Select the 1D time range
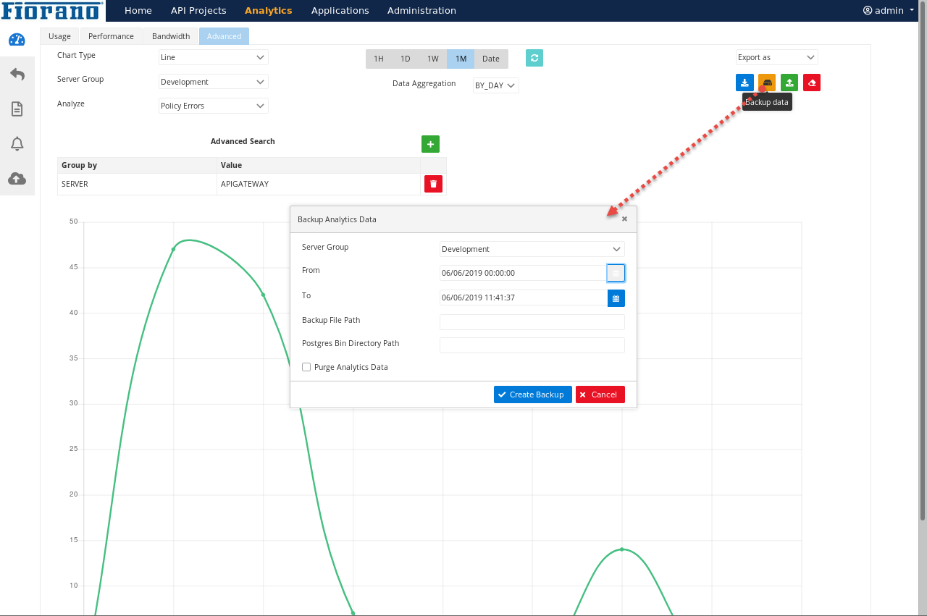 pos(406,59)
